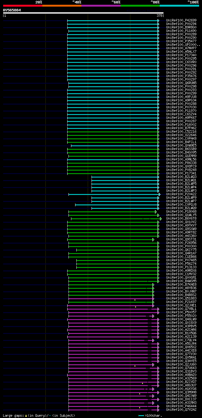Click the UniRef100_B6V6T8 label

(181, 218)
